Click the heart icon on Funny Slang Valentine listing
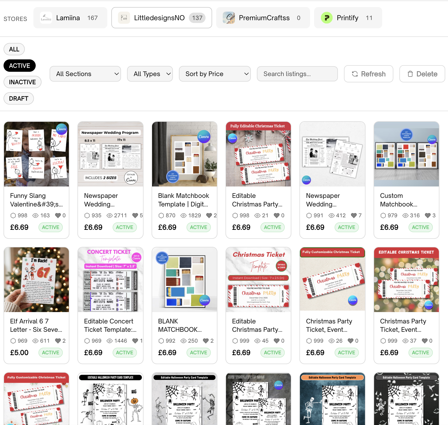 coord(58,215)
